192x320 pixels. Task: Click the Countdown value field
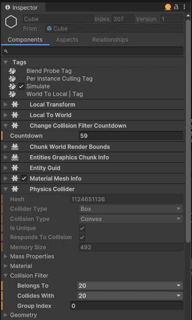pyautogui.click(x=131, y=136)
